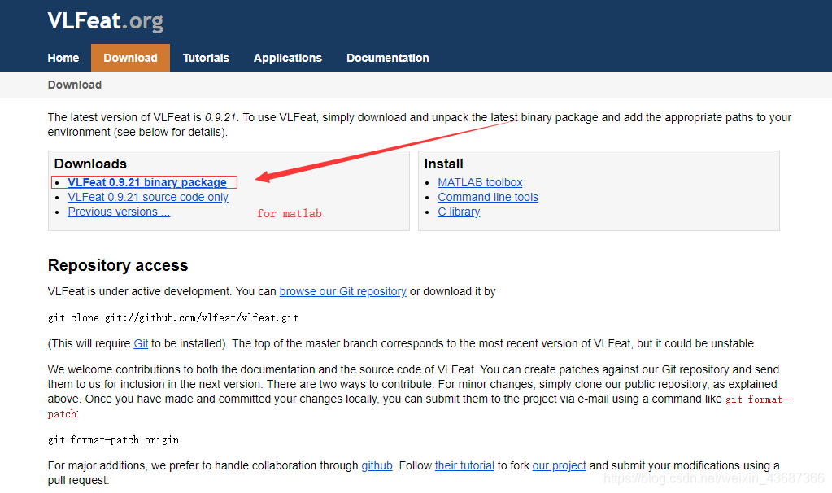The height and width of the screenshot is (493, 832).
Task: Click the italic 0.9.21 version number
Action: coord(220,117)
